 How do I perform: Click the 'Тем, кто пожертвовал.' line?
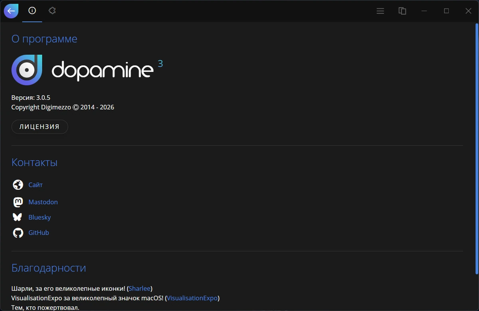tap(45, 307)
